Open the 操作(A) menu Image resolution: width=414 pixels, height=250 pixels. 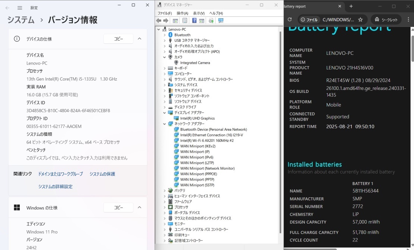pyautogui.click(x=183, y=13)
